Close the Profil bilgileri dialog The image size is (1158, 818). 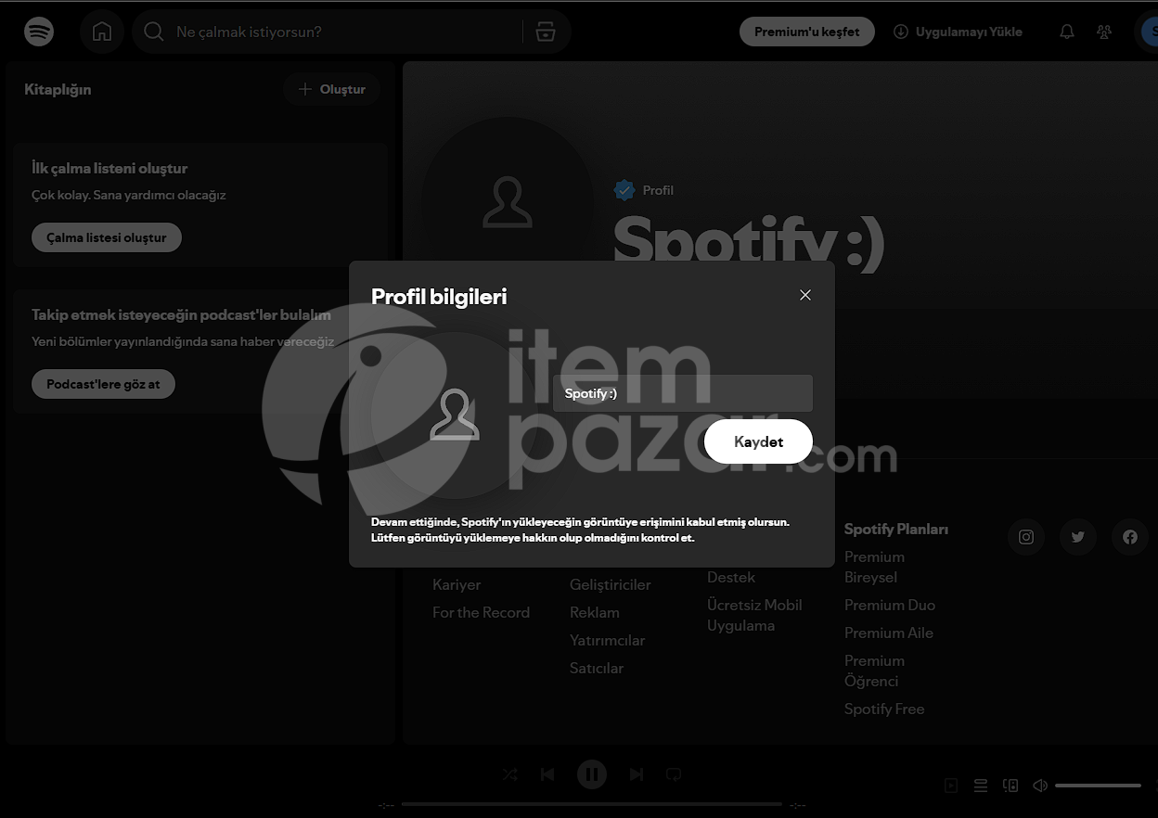805,295
